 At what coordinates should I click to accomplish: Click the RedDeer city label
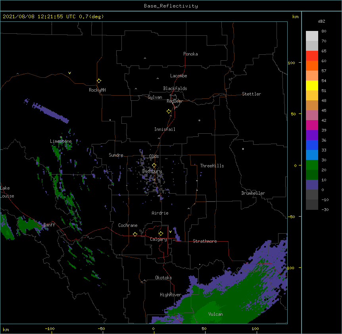point(175,101)
